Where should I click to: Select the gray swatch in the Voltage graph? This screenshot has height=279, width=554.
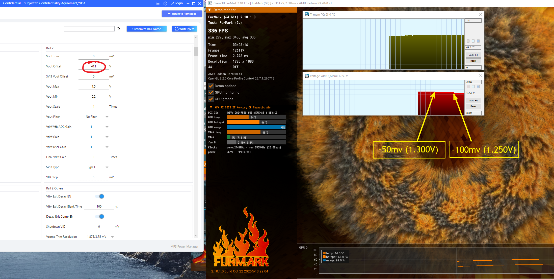click(x=468, y=87)
